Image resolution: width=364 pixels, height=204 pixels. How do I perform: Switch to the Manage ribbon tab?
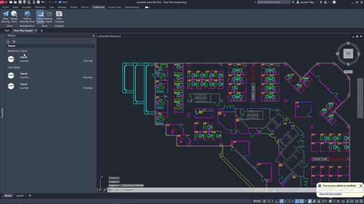62,7
